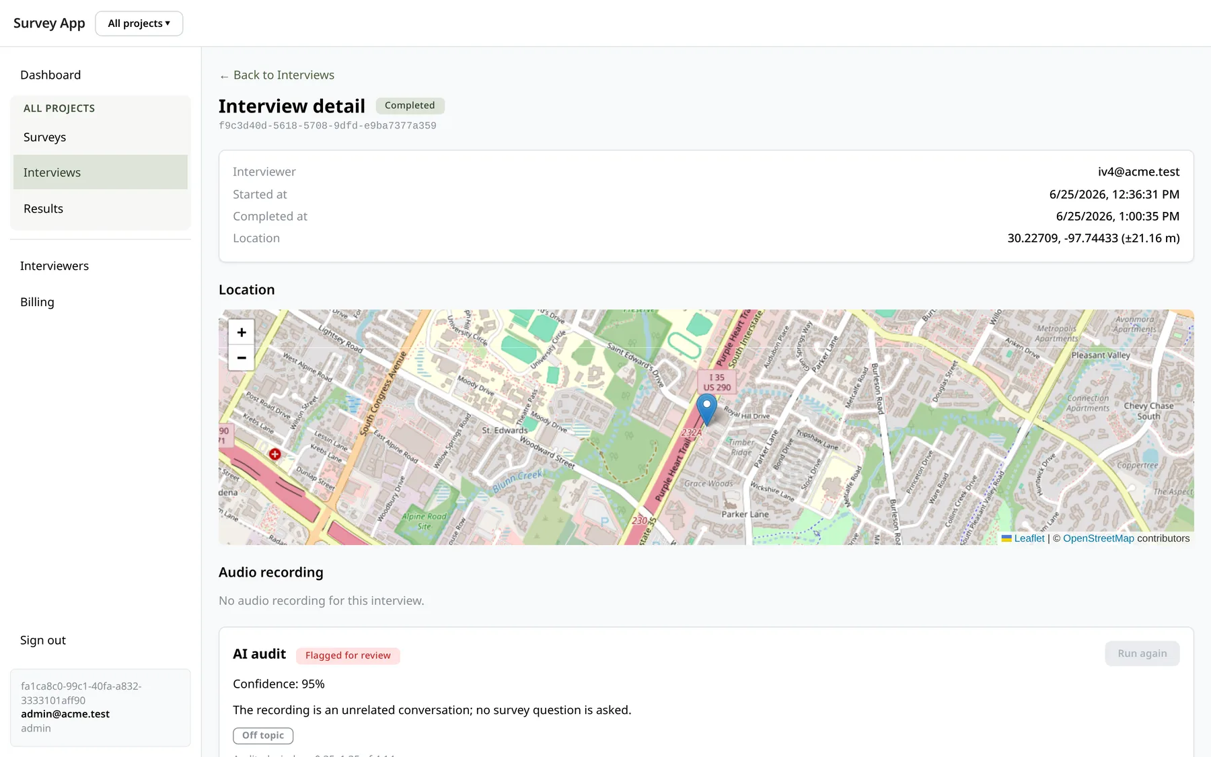Click the Confidence: 95% text
Screen dimensions: 1211x757
pyautogui.click(x=279, y=684)
